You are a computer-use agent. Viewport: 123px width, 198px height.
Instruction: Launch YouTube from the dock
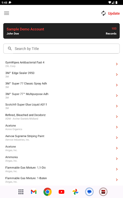(x=61, y=192)
